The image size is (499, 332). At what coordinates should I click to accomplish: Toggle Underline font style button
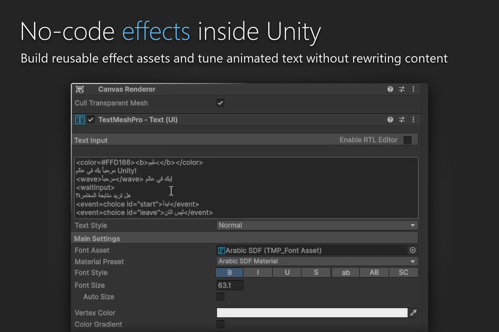[x=287, y=273]
